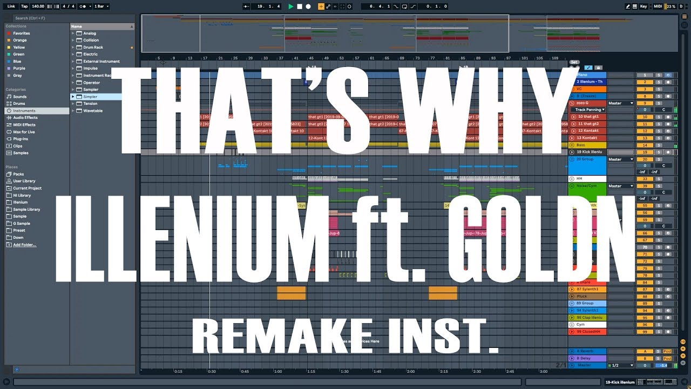
Task: Solo the 10 that gt1 track
Action: click(659, 117)
